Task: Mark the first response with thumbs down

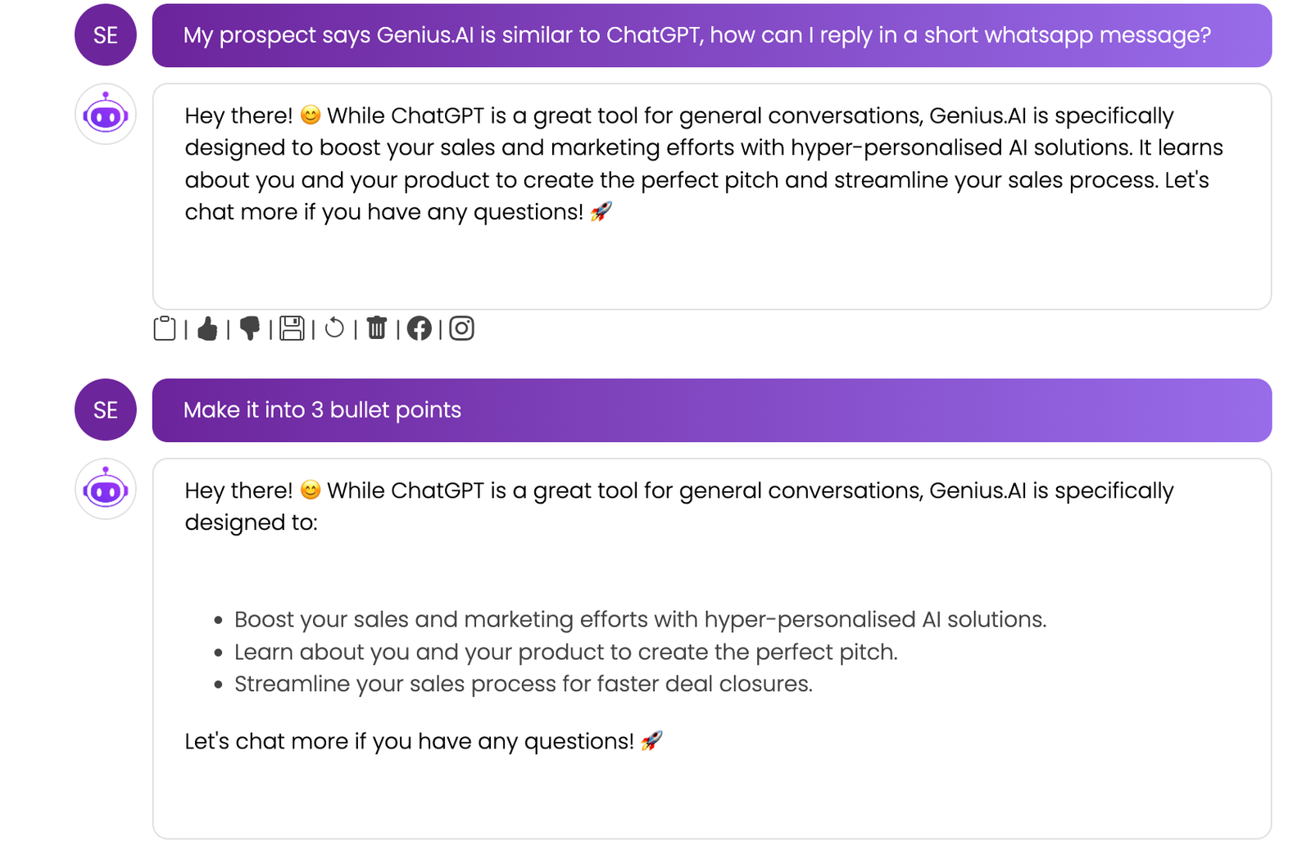Action: (250, 328)
